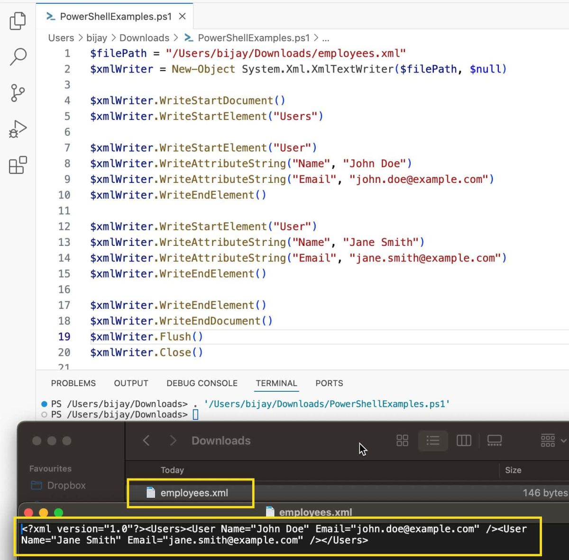
Task: Sort Finder list by Size column
Action: (x=513, y=470)
